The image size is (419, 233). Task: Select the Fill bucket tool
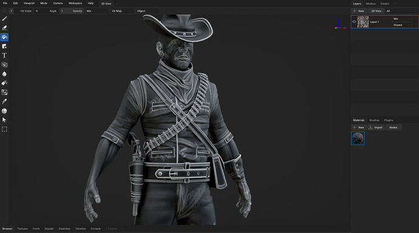[x=4, y=37]
